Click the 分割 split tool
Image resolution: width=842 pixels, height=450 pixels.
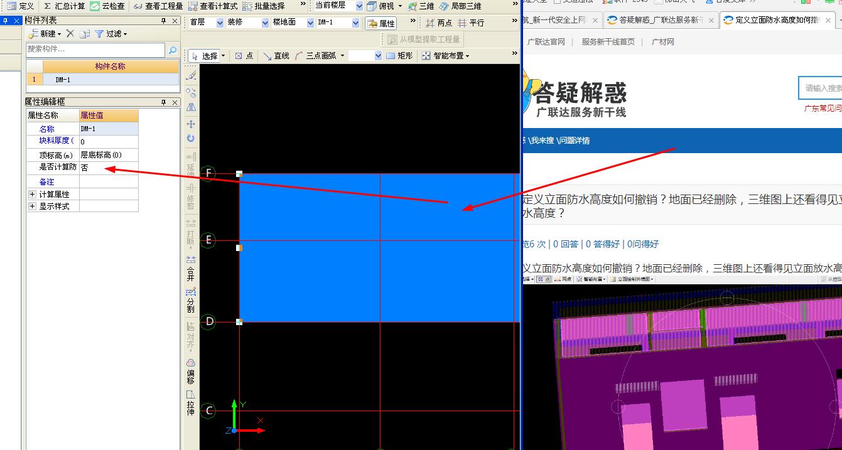click(190, 300)
